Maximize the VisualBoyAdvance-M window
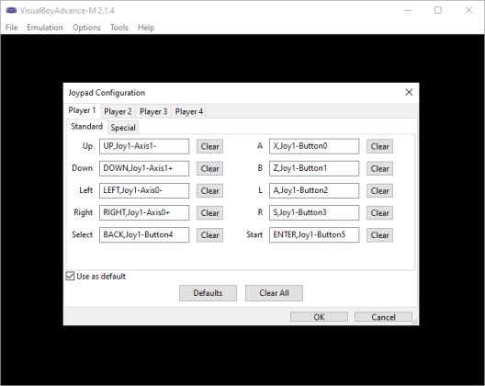485x386 pixels. pyautogui.click(x=438, y=10)
